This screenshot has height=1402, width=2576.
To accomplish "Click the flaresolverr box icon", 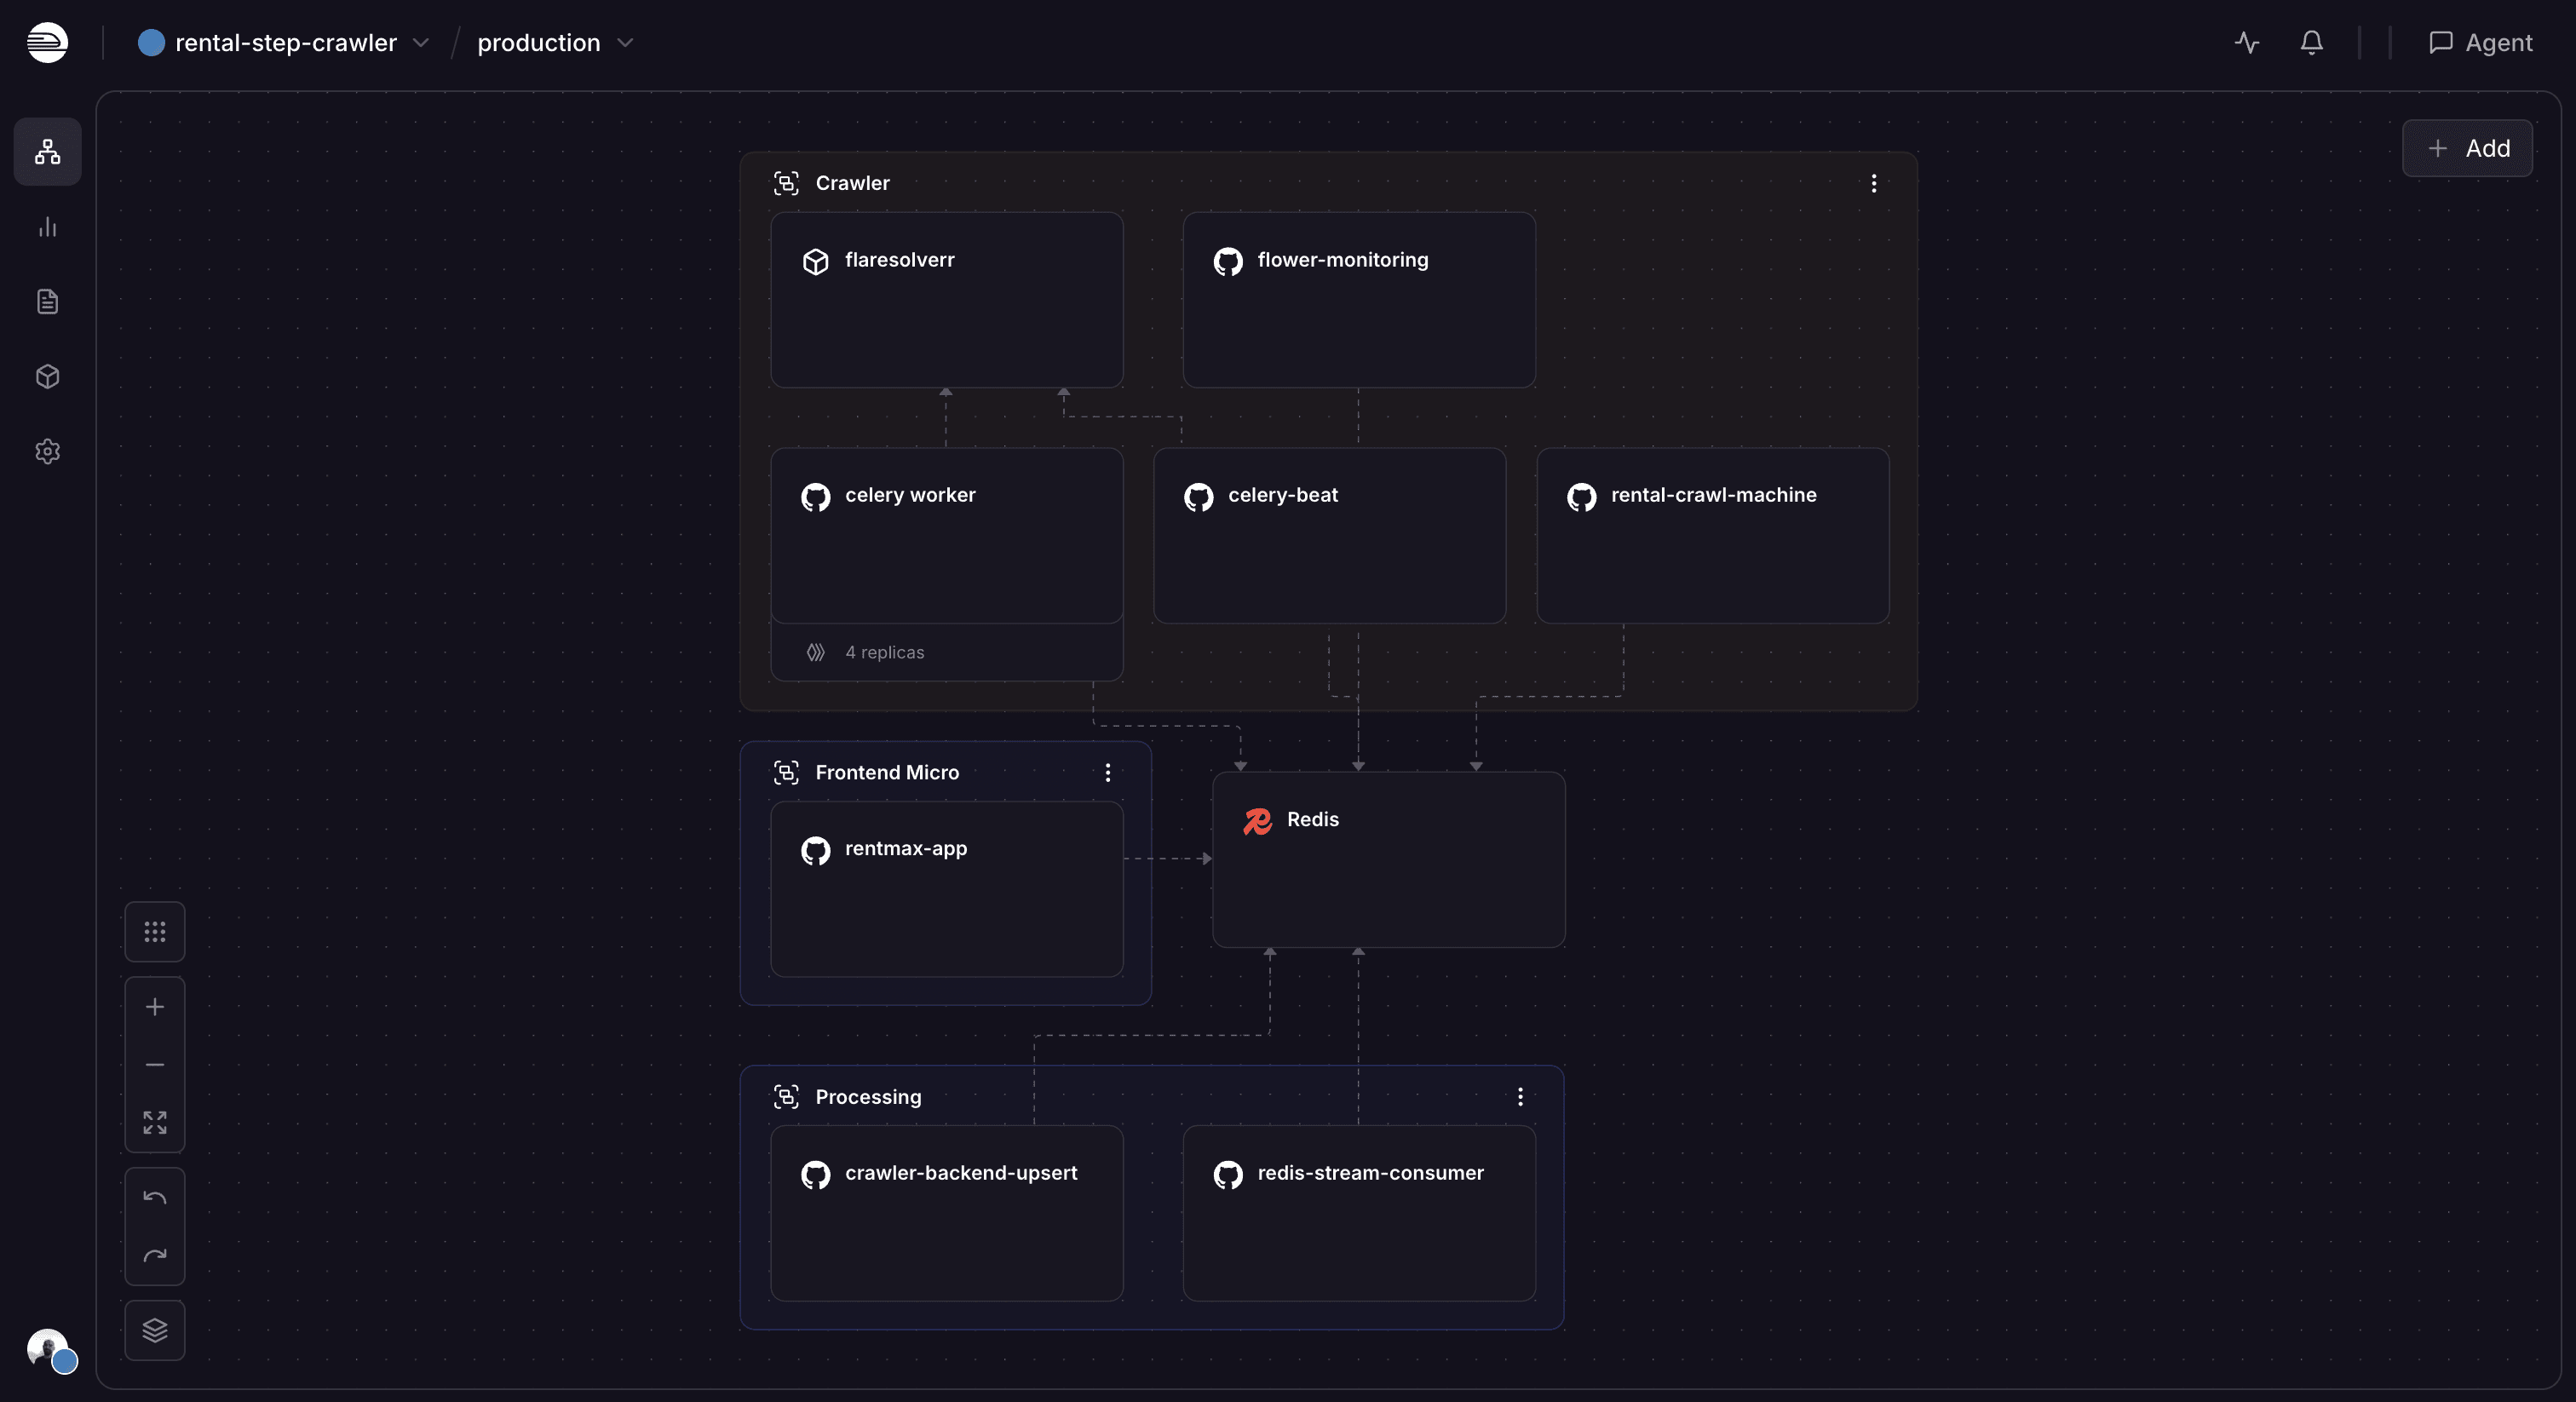I will coord(815,261).
